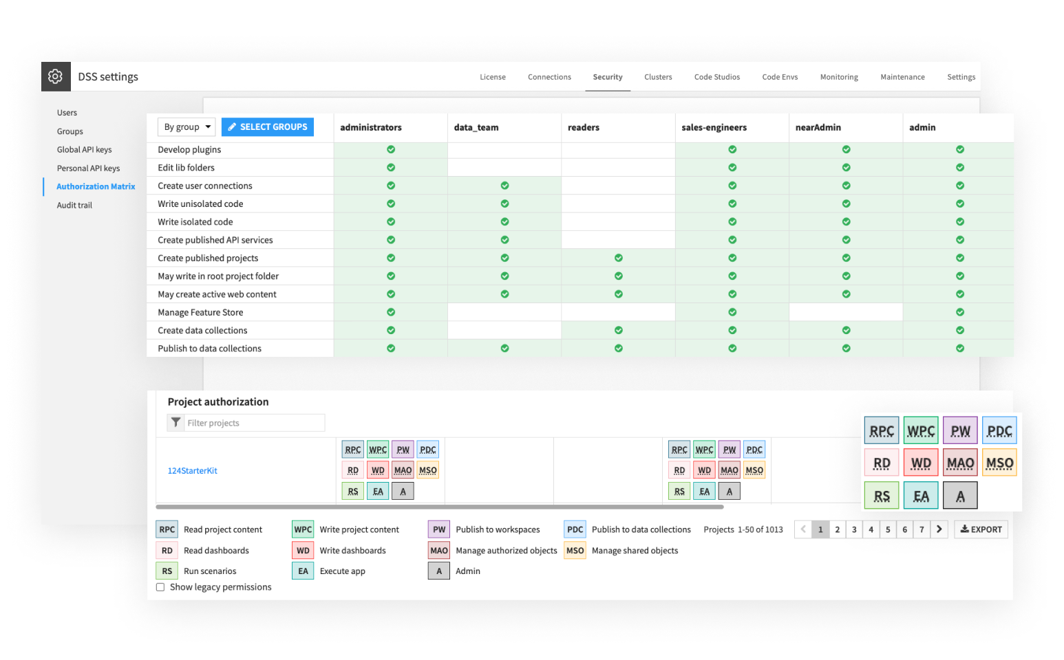Toggle Develop plugins permission for administrators
This screenshot has width=1064, height=660.
(390, 149)
